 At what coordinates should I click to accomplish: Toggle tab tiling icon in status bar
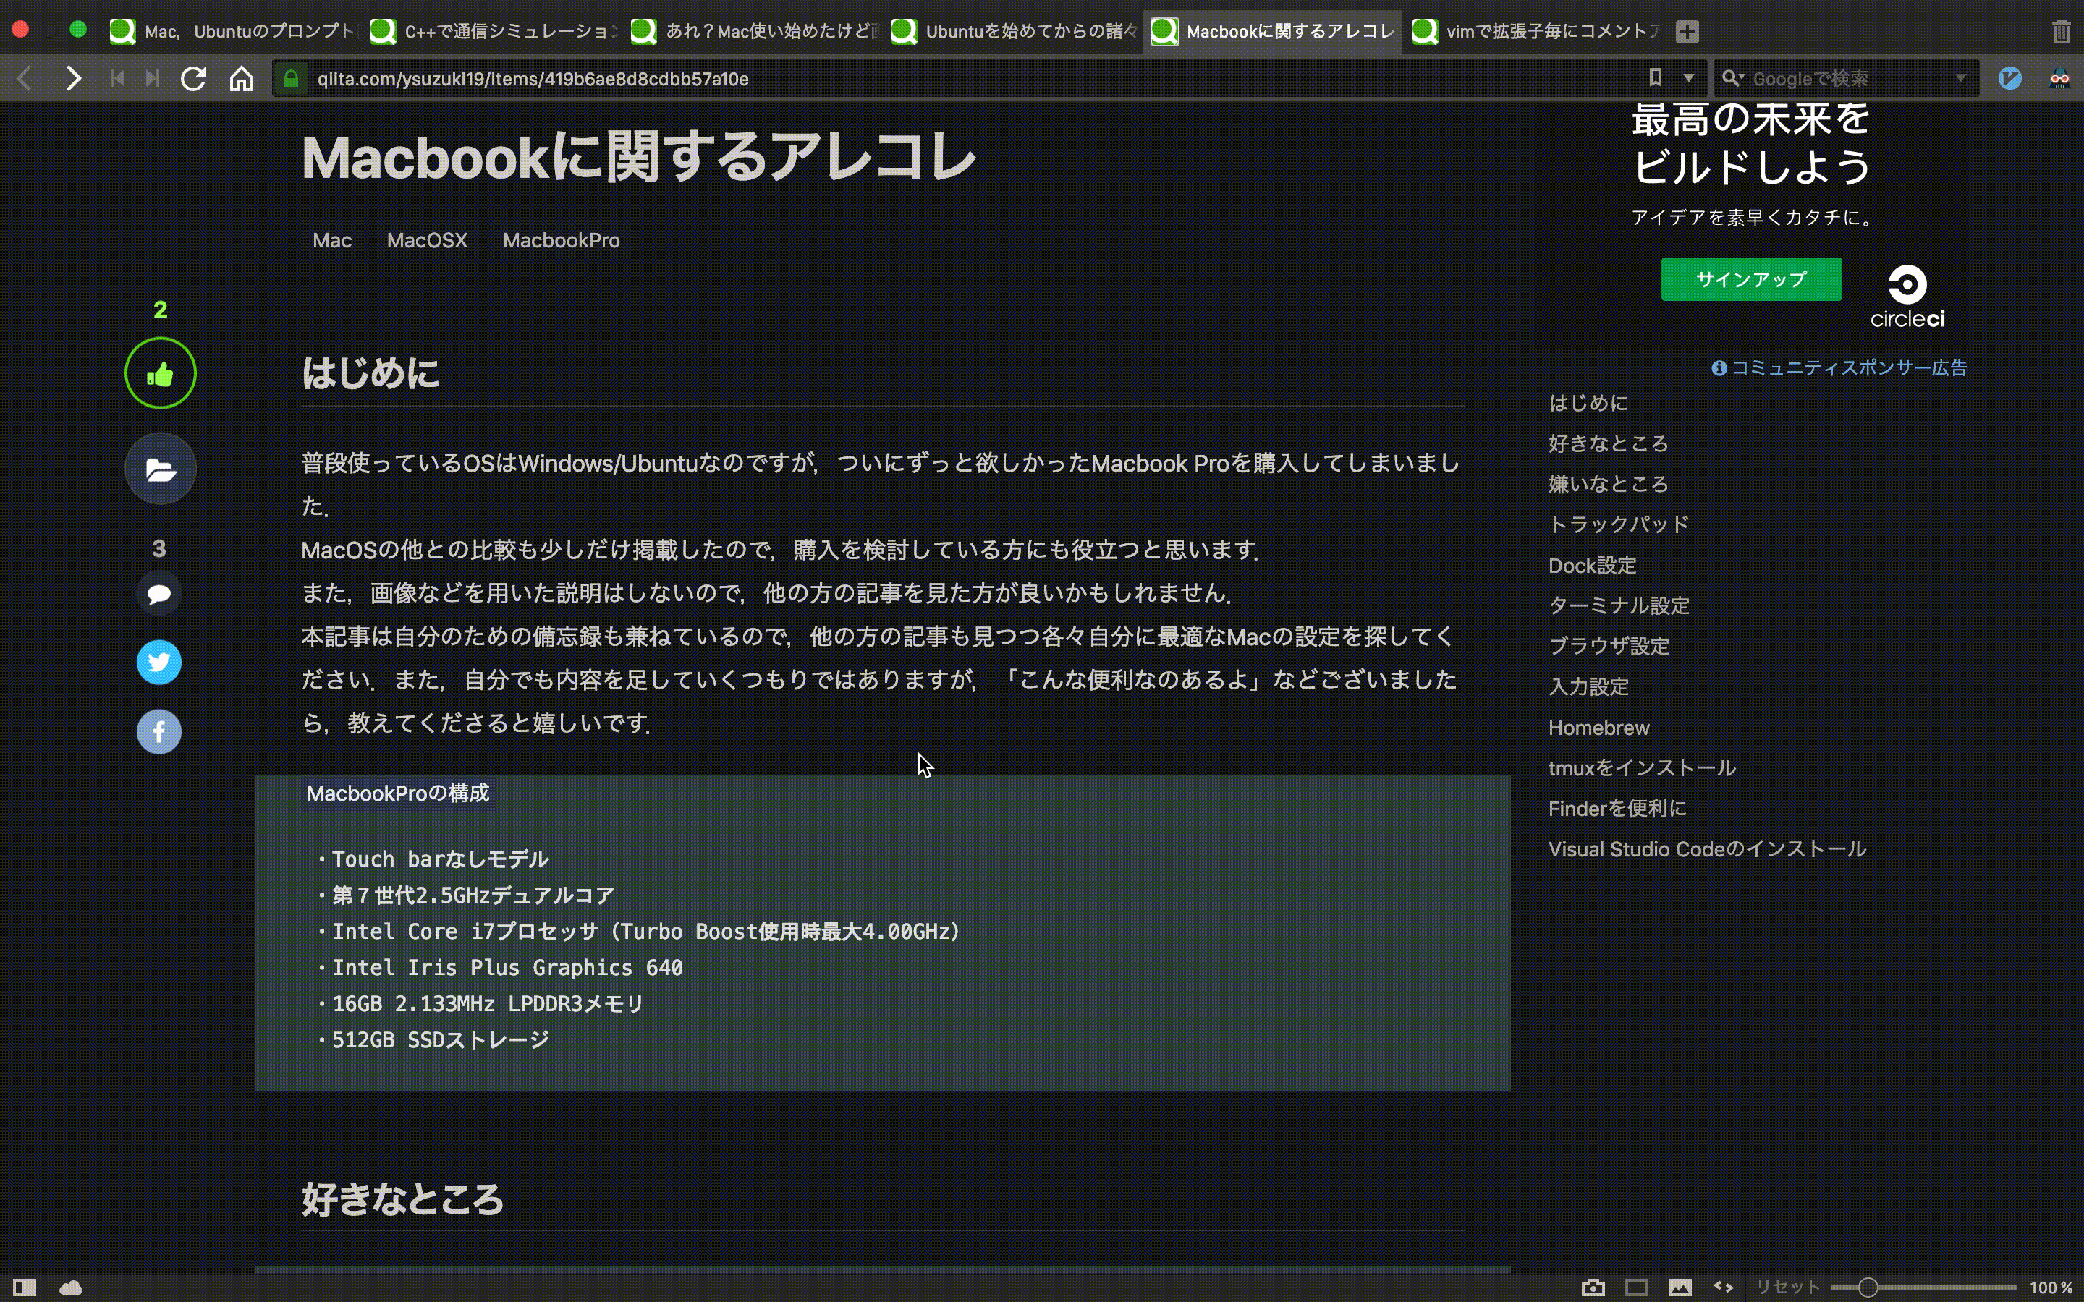(1637, 1288)
